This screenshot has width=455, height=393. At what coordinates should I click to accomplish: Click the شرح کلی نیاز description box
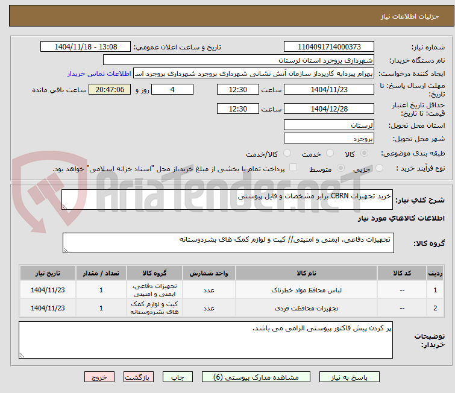tap(227, 200)
